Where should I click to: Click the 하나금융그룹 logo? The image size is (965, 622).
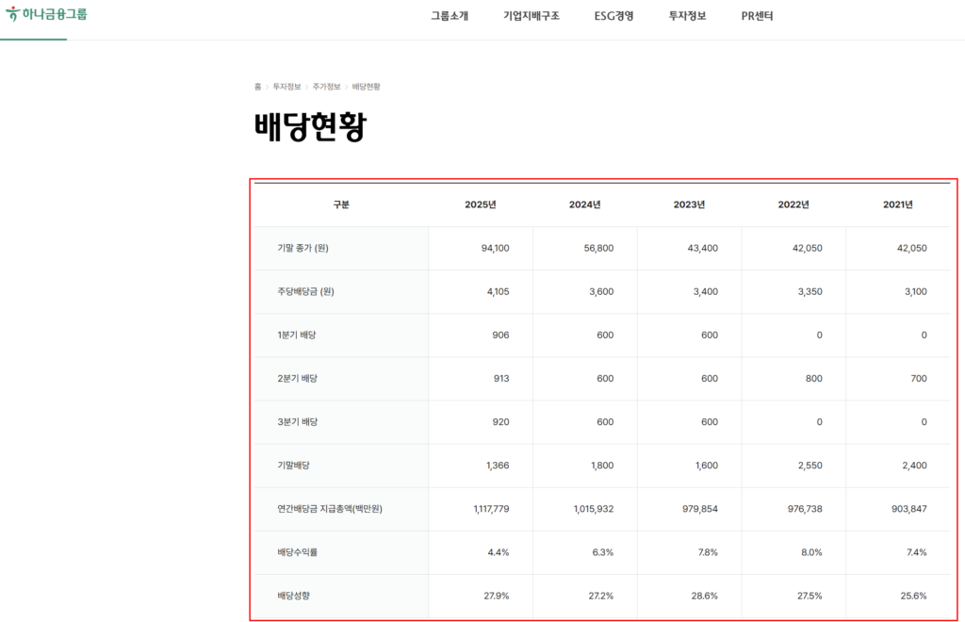[44, 16]
